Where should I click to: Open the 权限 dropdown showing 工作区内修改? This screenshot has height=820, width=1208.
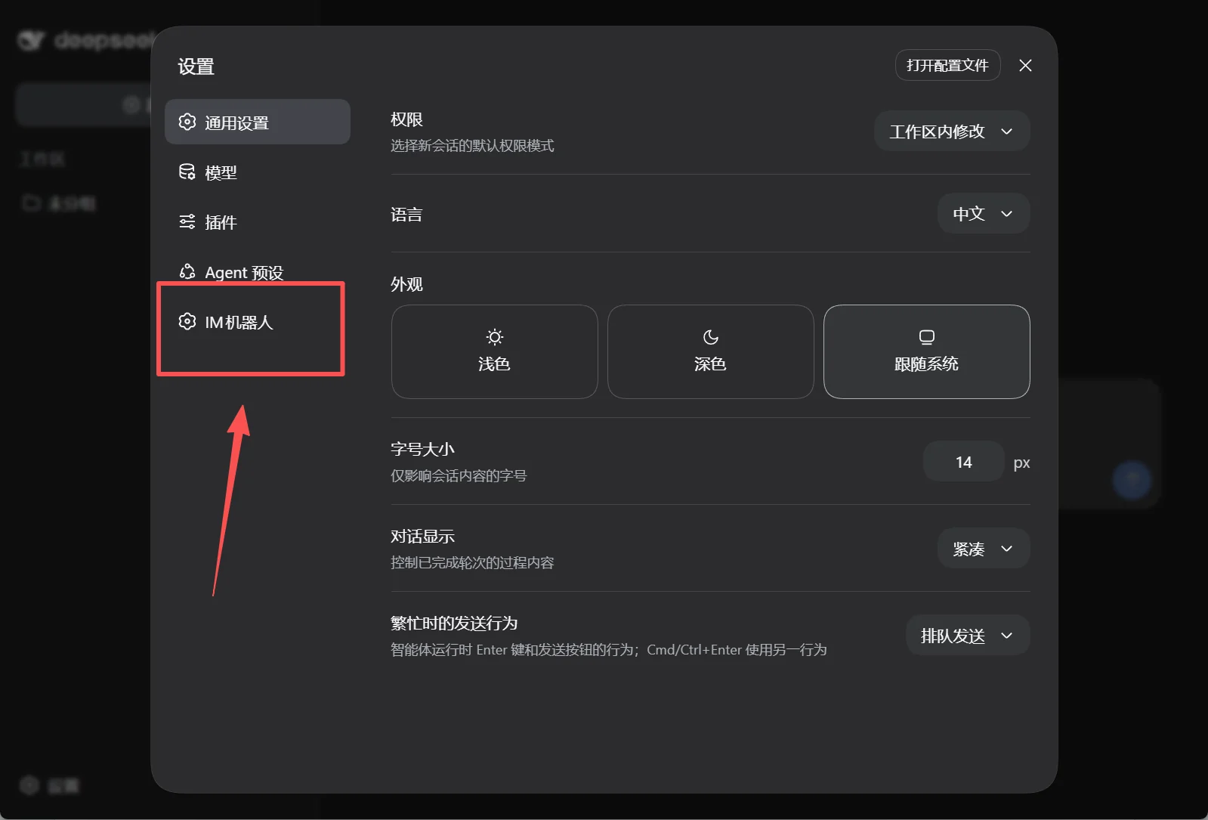[x=952, y=131]
